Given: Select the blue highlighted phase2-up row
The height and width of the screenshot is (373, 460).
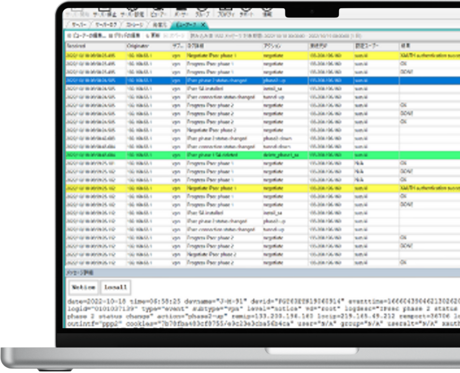Looking at the screenshot, I should [263, 80].
